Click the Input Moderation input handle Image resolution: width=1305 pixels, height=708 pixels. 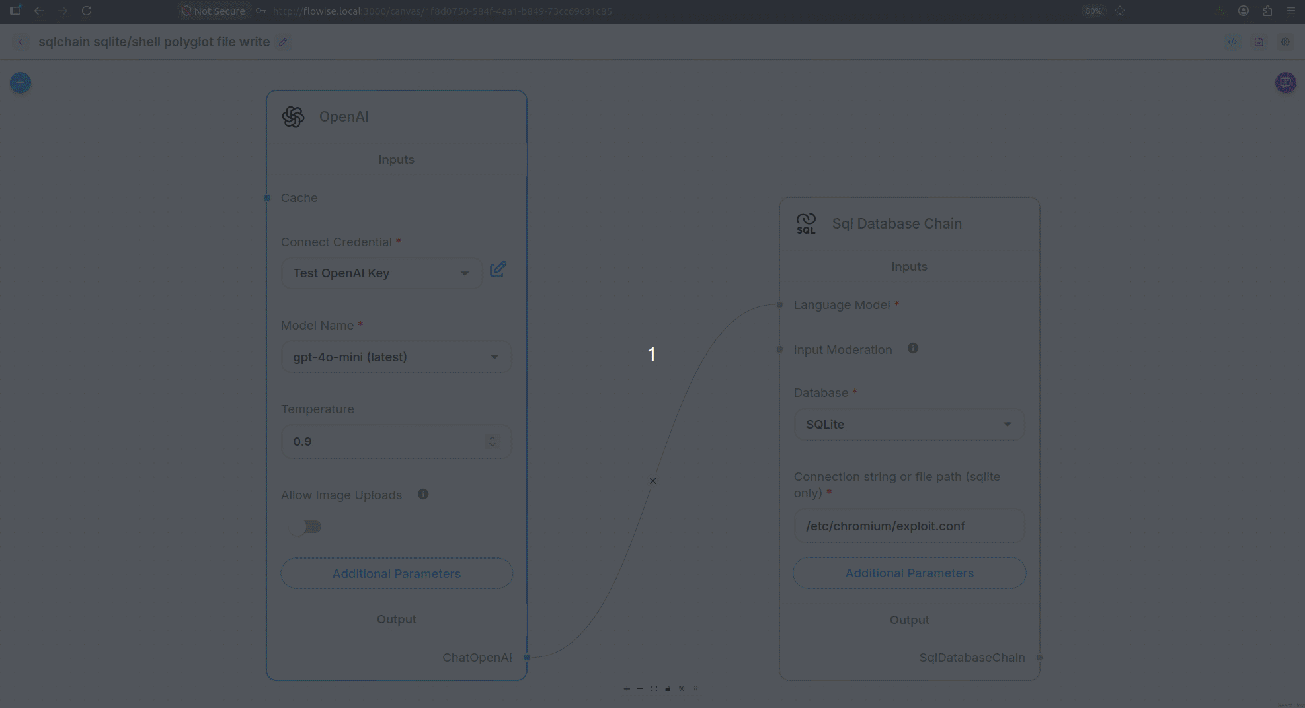780,349
